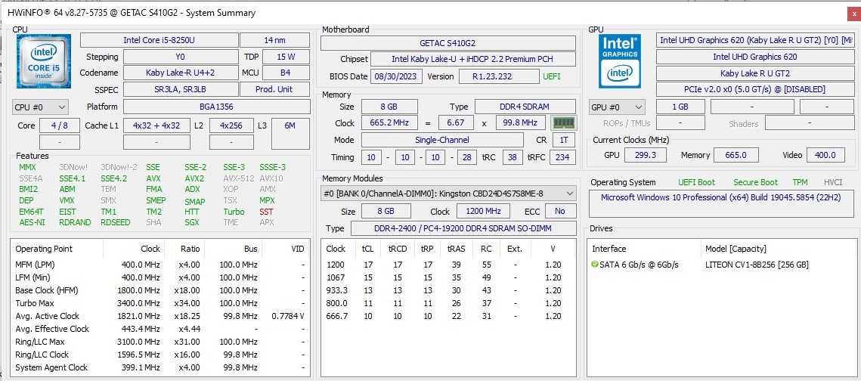Click the tRCD column header in timings table
This screenshot has width=861, height=381.
(x=398, y=249)
